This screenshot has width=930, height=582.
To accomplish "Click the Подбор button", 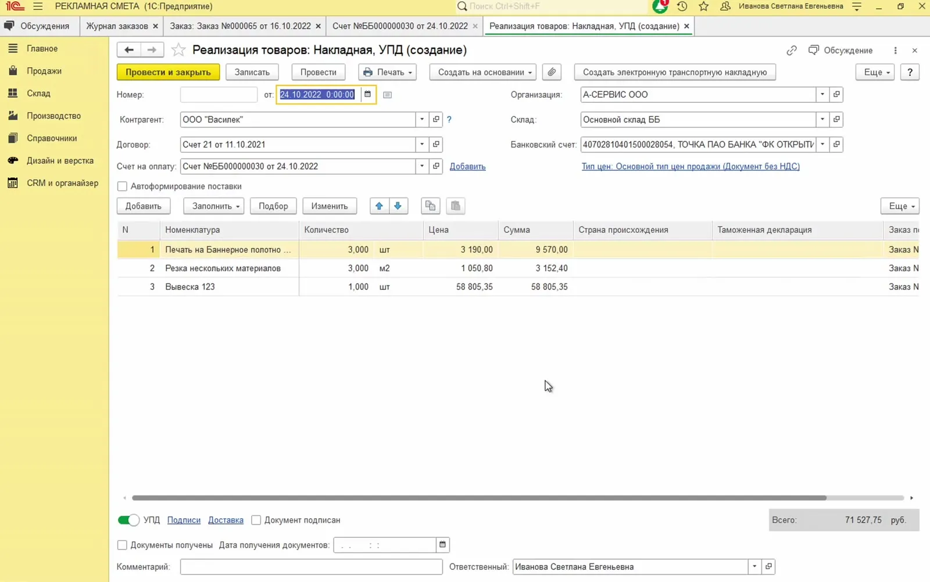I will coord(273,206).
